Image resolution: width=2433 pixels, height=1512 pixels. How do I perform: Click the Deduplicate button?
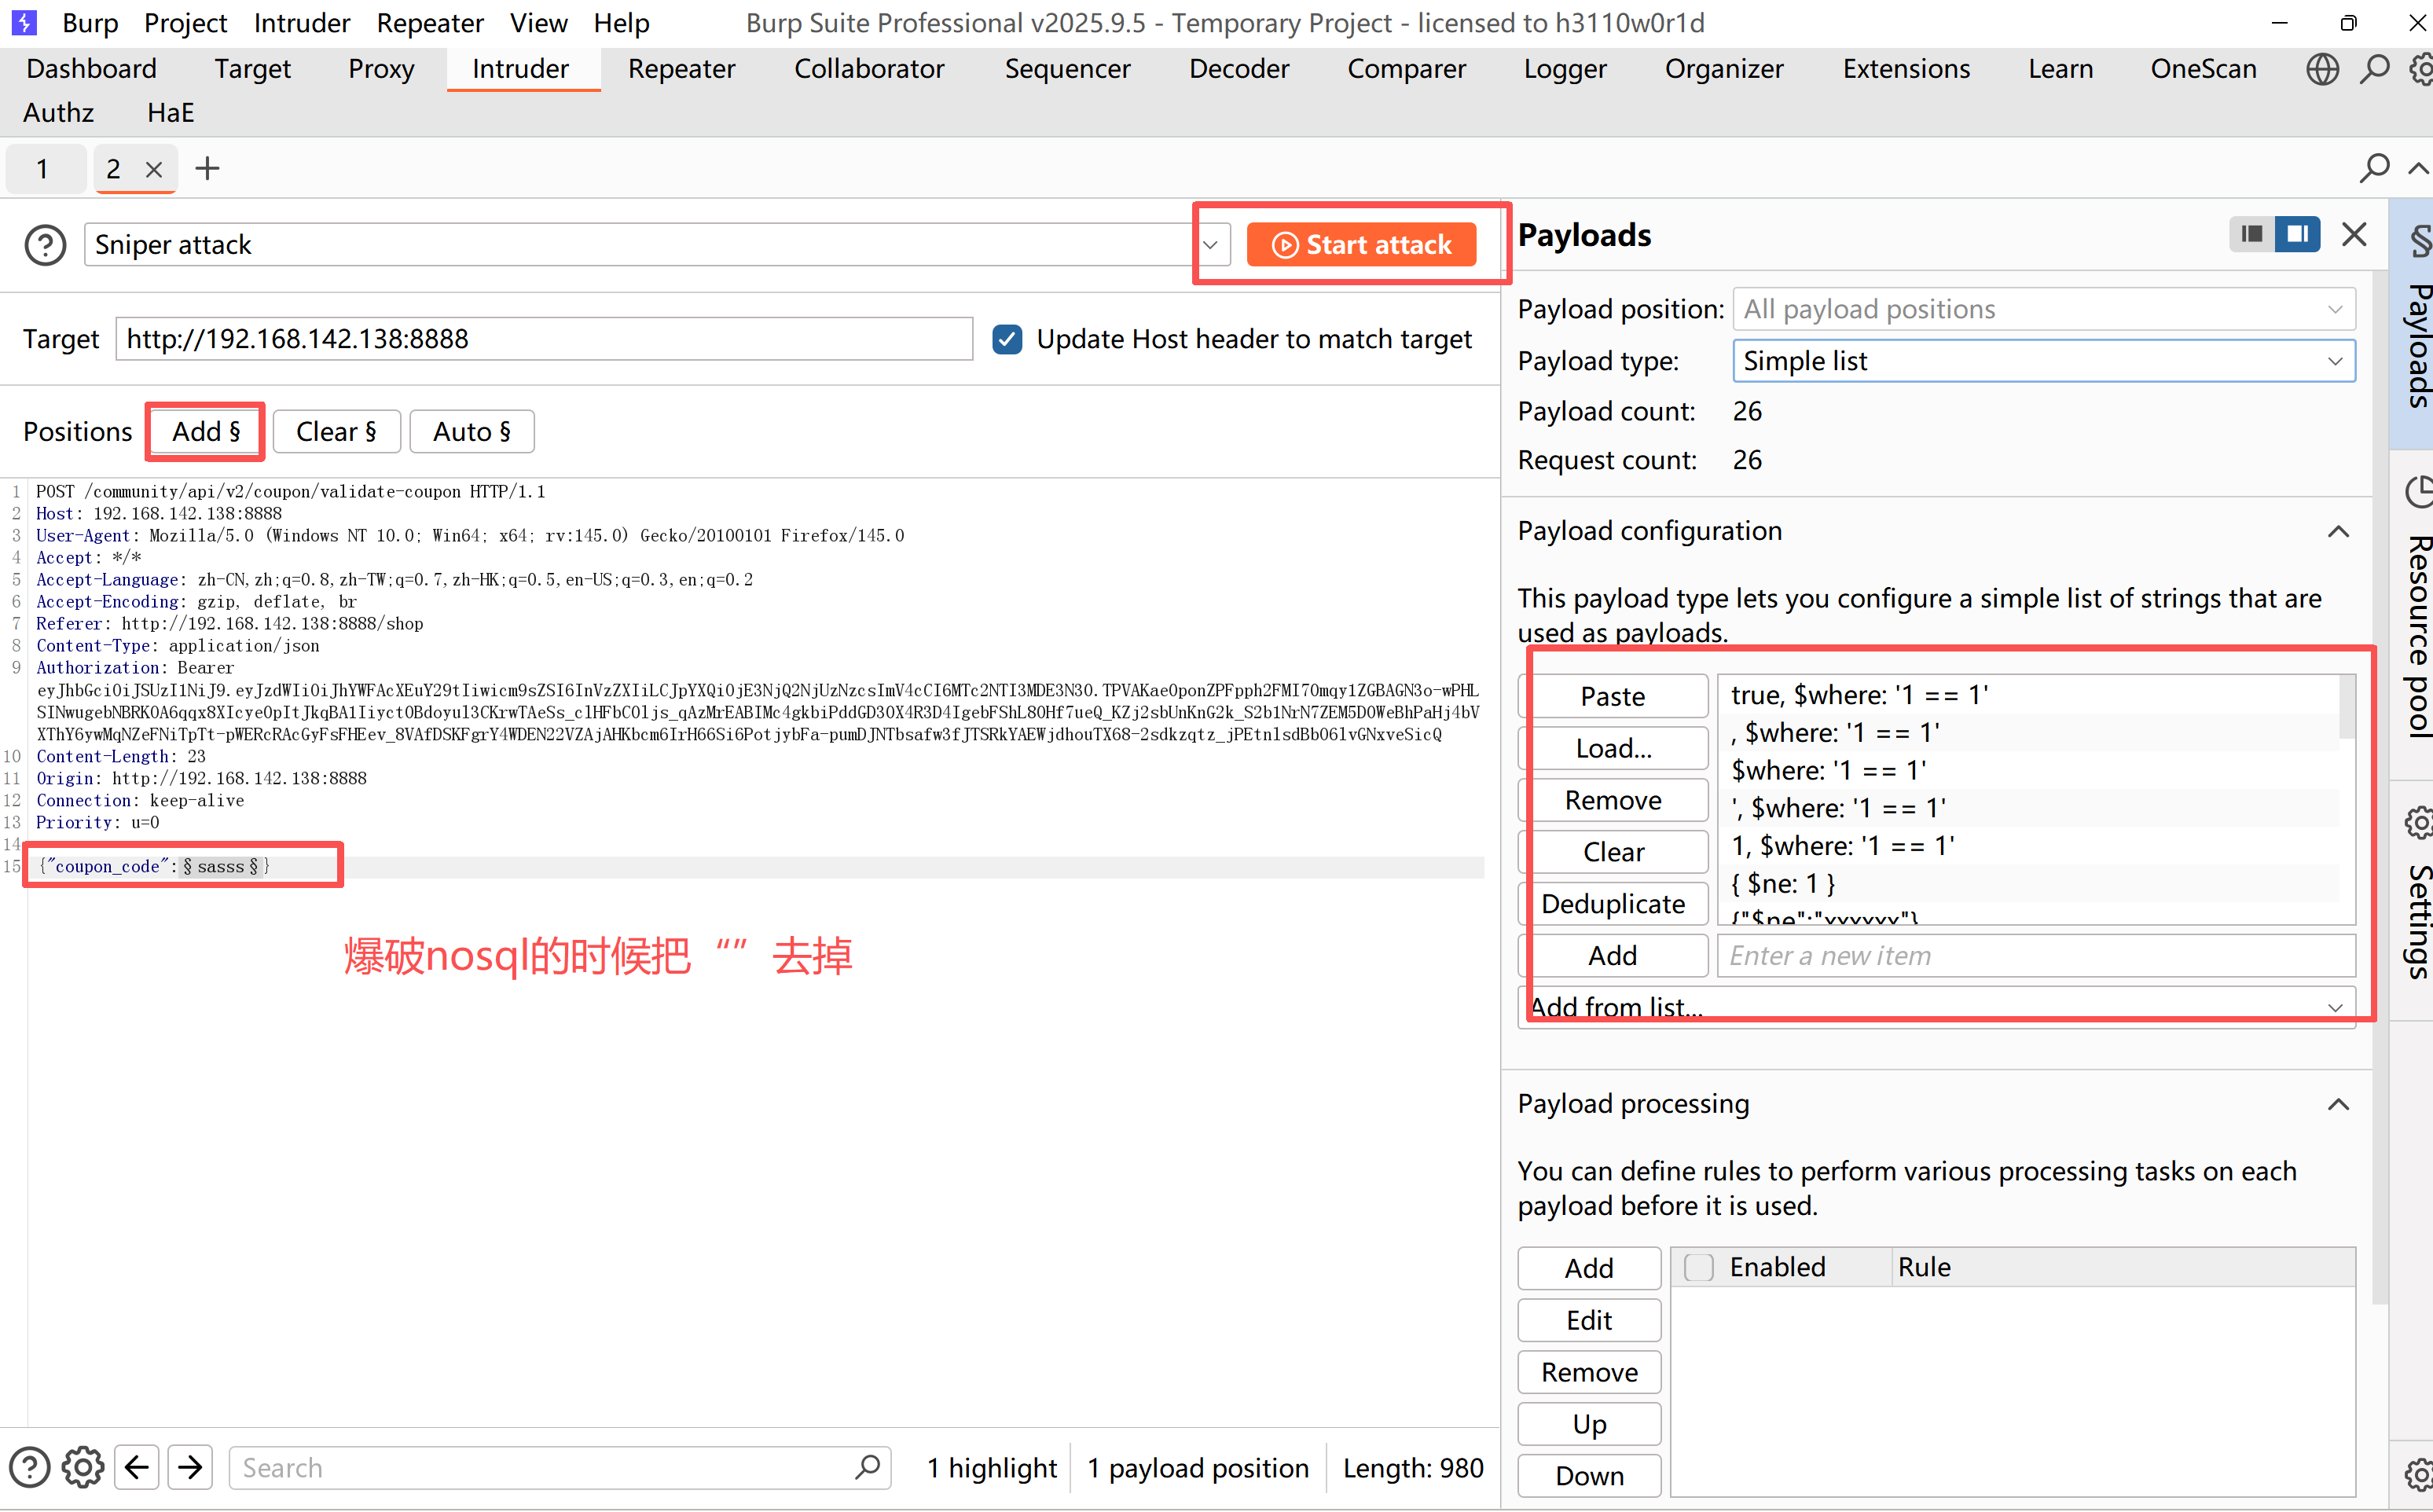(x=1612, y=903)
